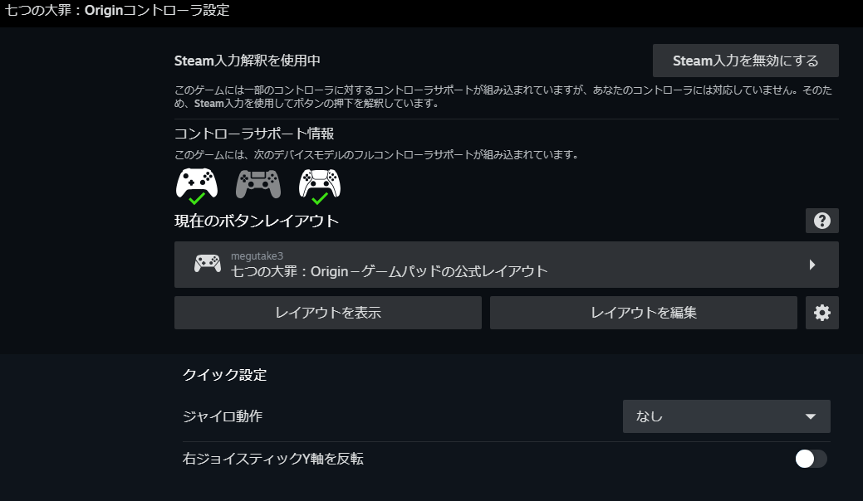Click green checkmark under PS5 controller
This screenshot has height=501, width=863.
[x=320, y=198]
